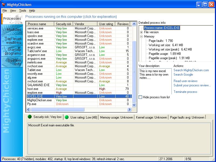Open the Modules sidebar panel
The image size is (216, 162).
pos(12,29)
